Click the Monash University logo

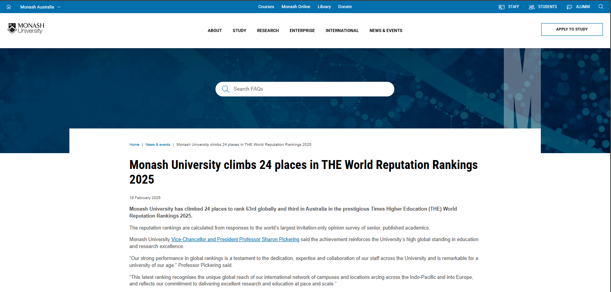(x=26, y=28)
